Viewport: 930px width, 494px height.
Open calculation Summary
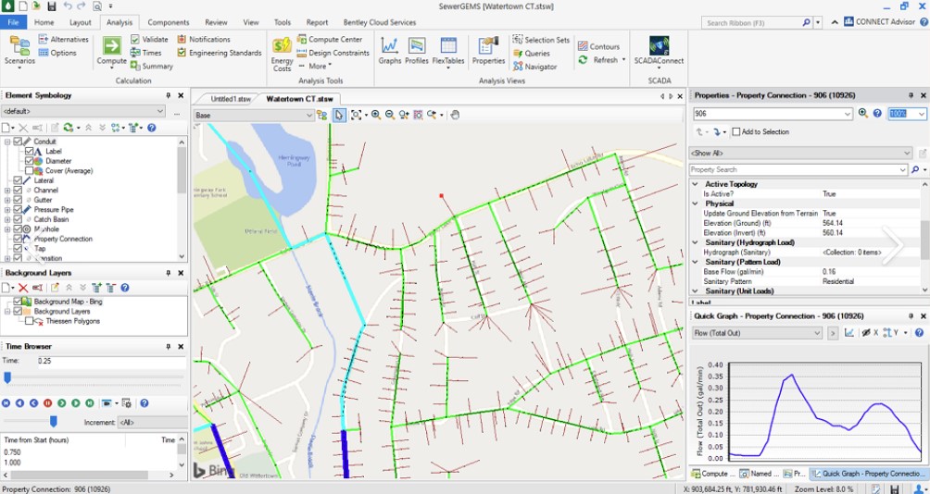tap(151, 67)
